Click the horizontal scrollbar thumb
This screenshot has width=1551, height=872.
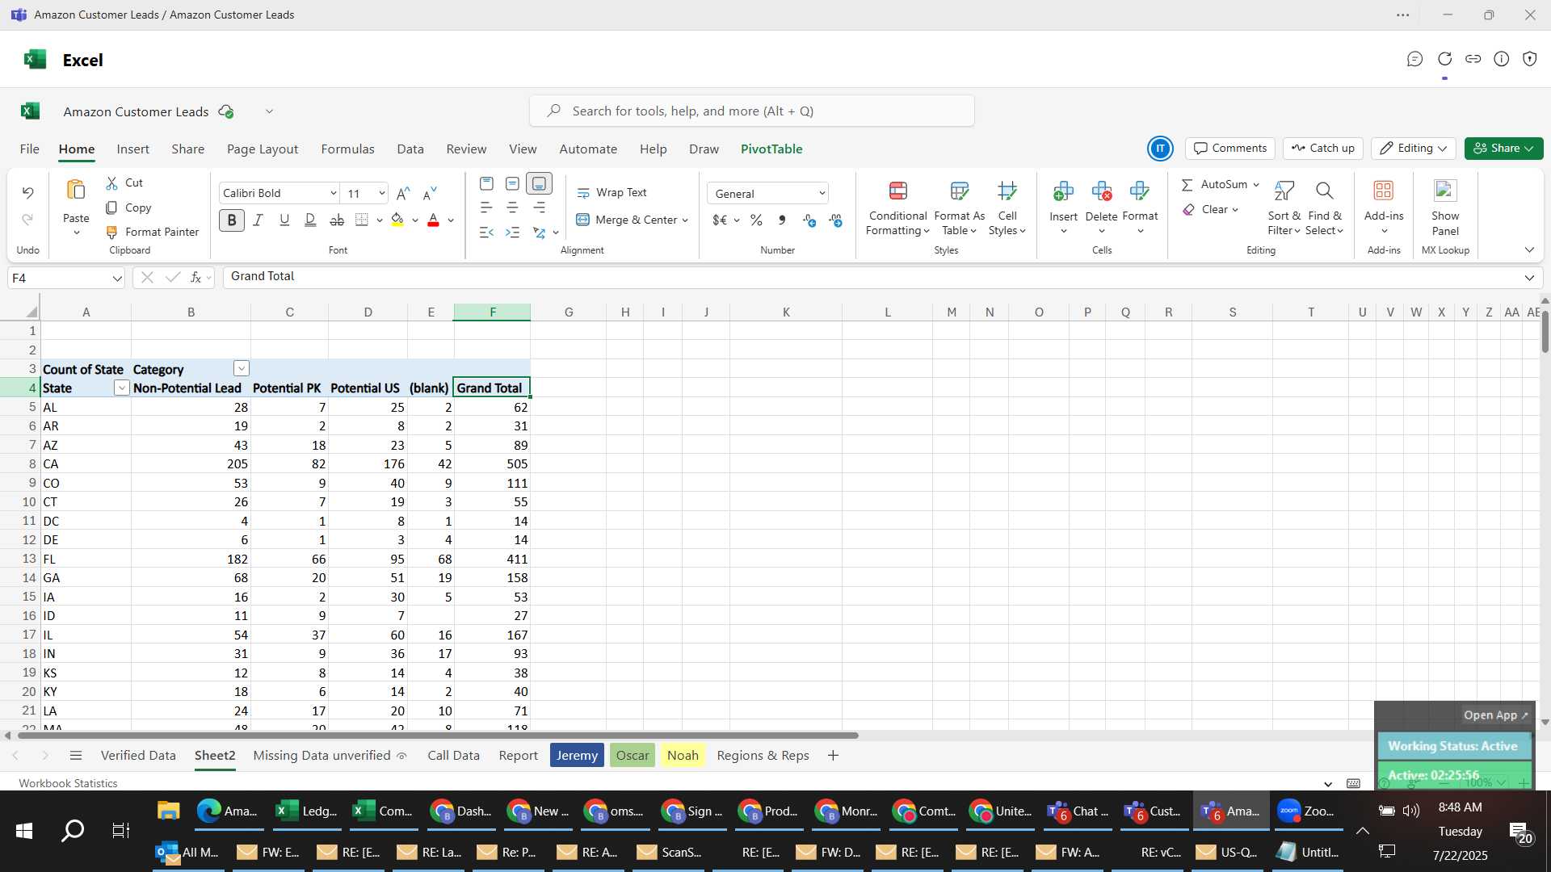pos(437,736)
